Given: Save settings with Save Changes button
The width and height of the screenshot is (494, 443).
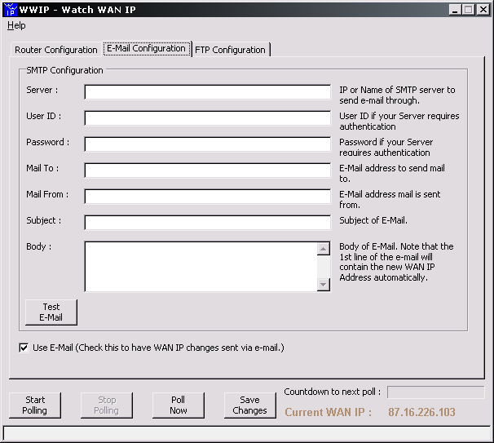Looking at the screenshot, I should tap(249, 405).
